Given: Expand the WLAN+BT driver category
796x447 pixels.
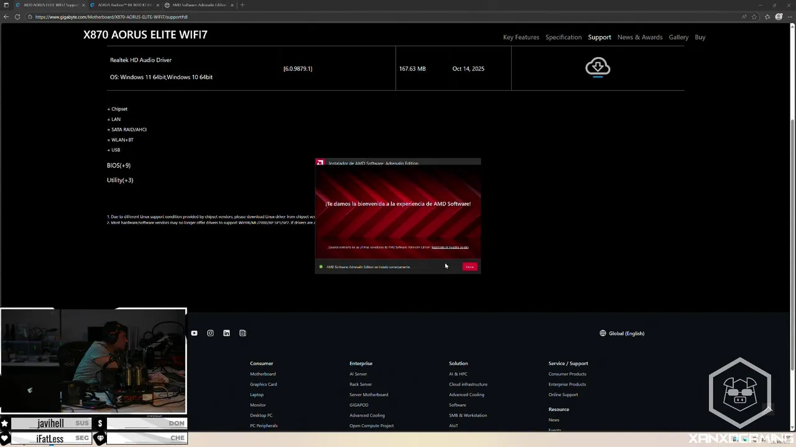Looking at the screenshot, I should (x=121, y=140).
